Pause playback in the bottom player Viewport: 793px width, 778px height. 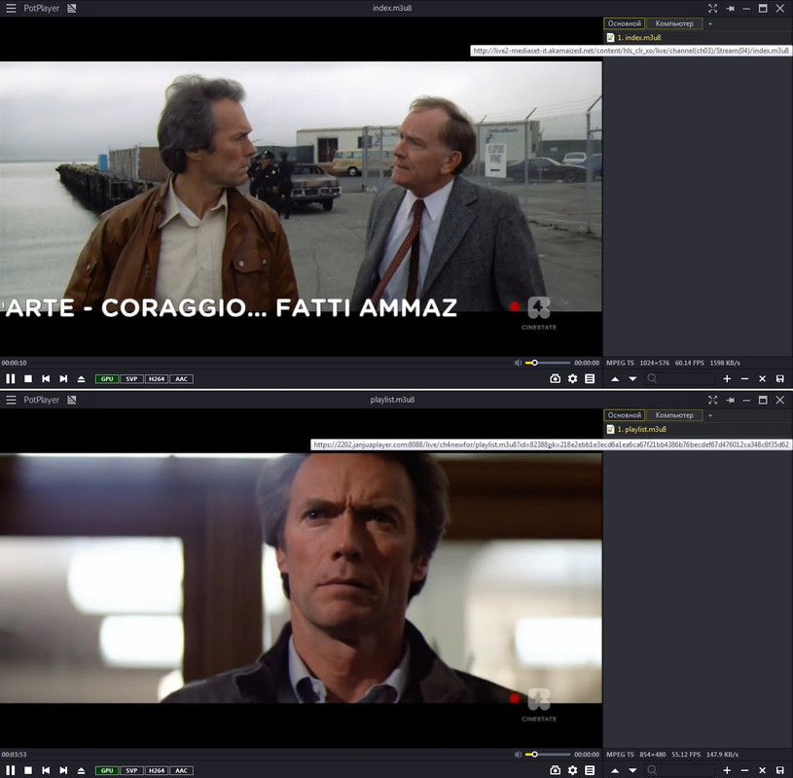(x=10, y=770)
